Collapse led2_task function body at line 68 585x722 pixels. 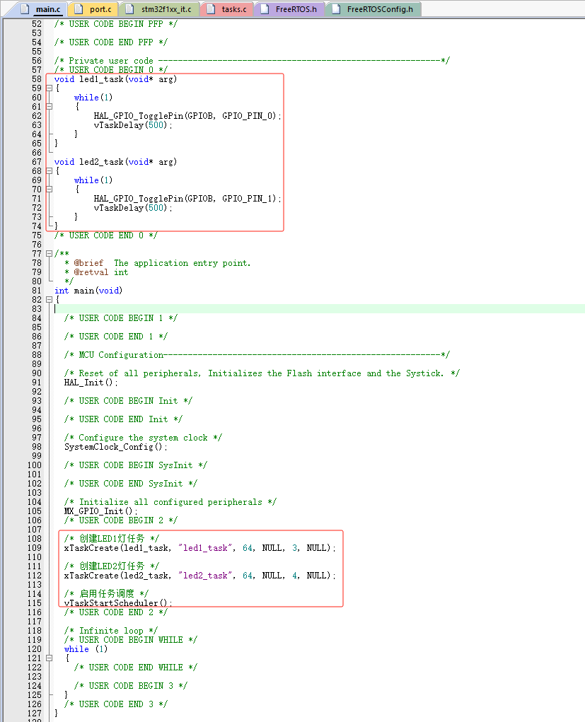click(50, 171)
